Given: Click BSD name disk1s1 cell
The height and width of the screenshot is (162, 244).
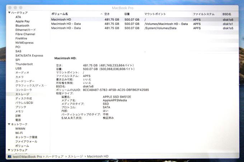Looking at the screenshot, I should pyautogui.click(x=228, y=24).
